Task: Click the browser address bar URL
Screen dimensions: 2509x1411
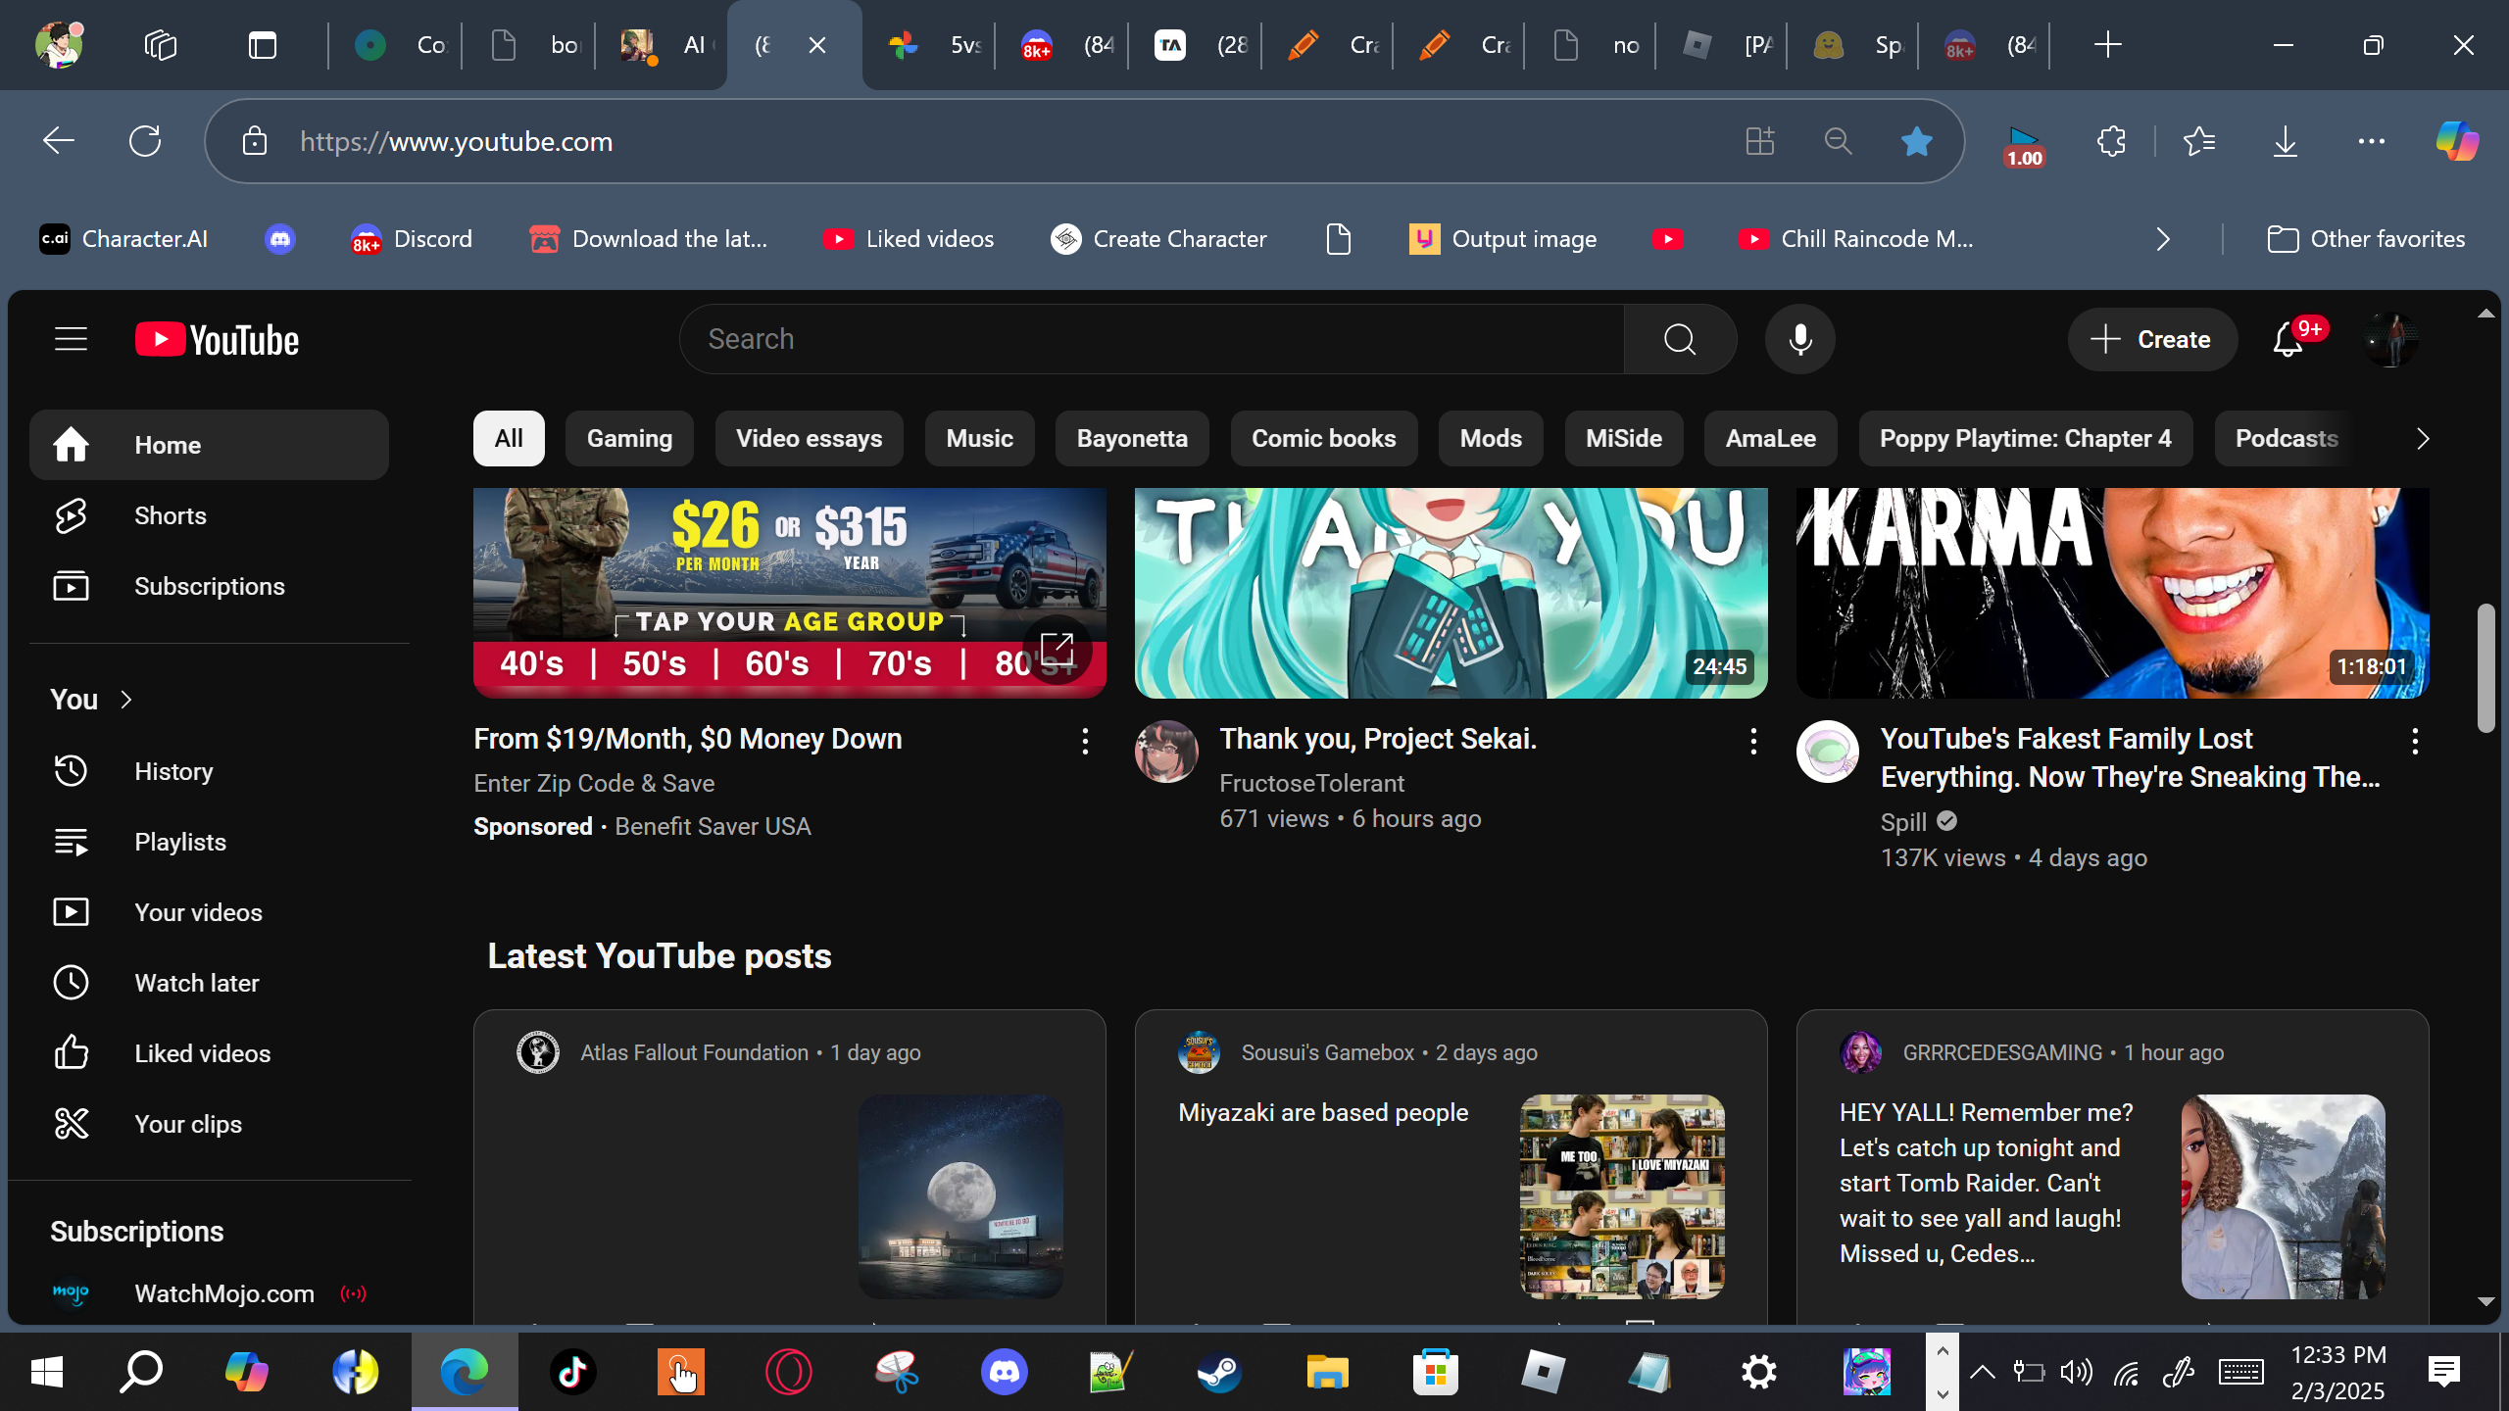Action: [x=457, y=141]
